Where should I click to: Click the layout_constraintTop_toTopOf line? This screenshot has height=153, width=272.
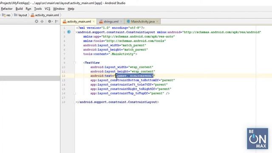click(130, 93)
